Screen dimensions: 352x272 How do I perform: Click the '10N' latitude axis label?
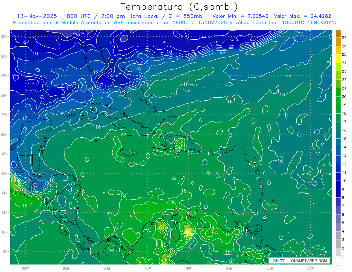point(5,232)
